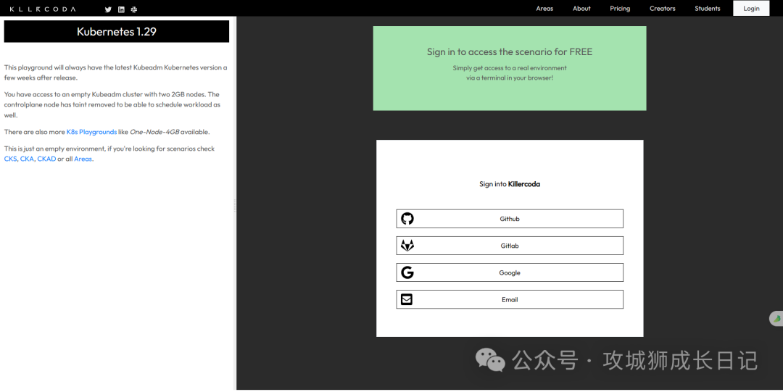
Task: Click the Killercoda logo
Action: pos(43,9)
